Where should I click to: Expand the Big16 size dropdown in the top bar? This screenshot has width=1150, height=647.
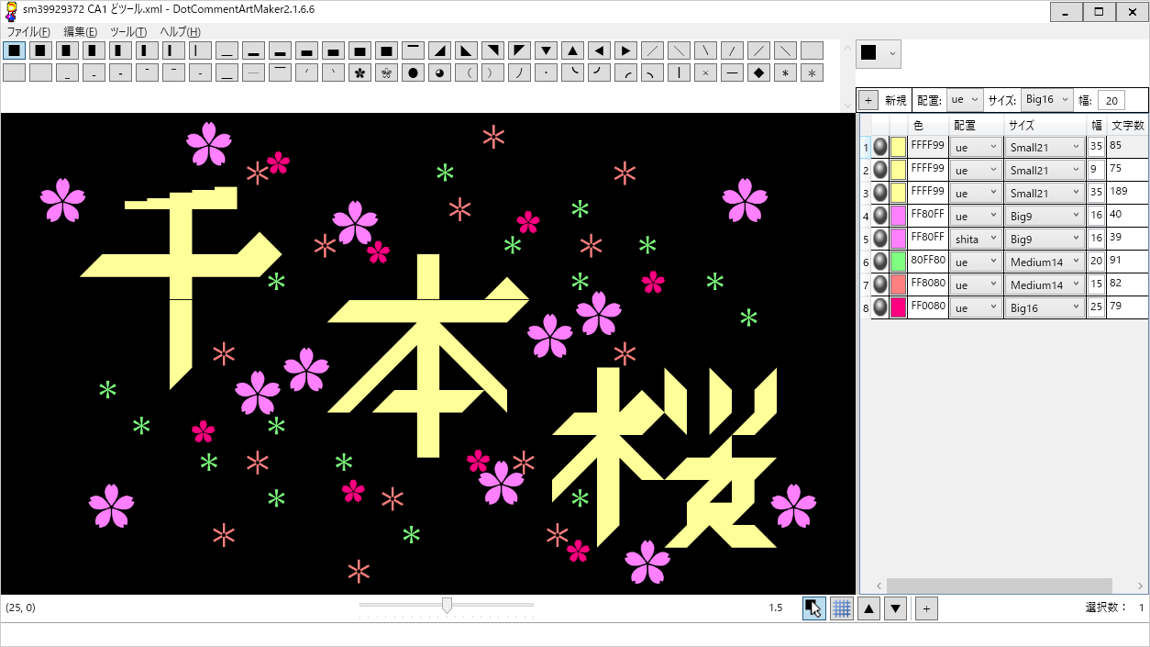(1047, 99)
